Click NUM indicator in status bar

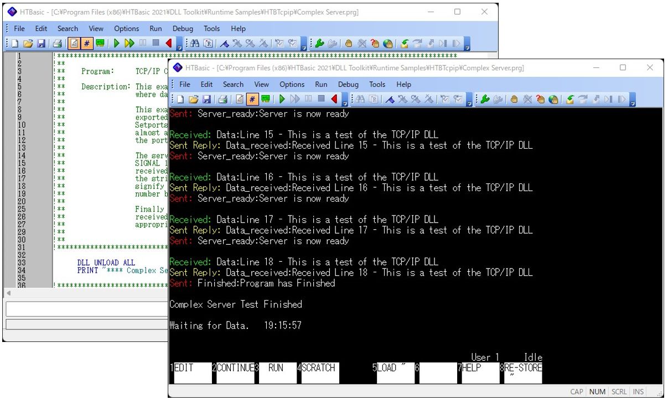[x=597, y=392]
